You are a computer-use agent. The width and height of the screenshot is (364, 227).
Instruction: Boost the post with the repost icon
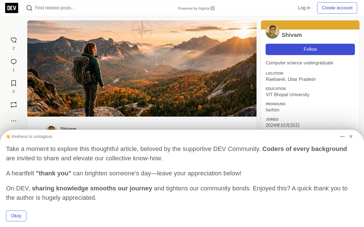coord(14,105)
